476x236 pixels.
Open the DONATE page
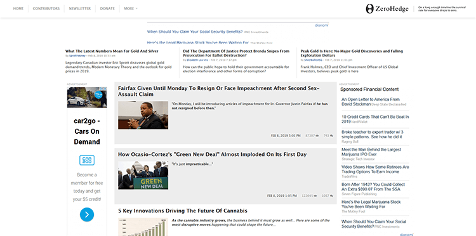click(x=107, y=8)
